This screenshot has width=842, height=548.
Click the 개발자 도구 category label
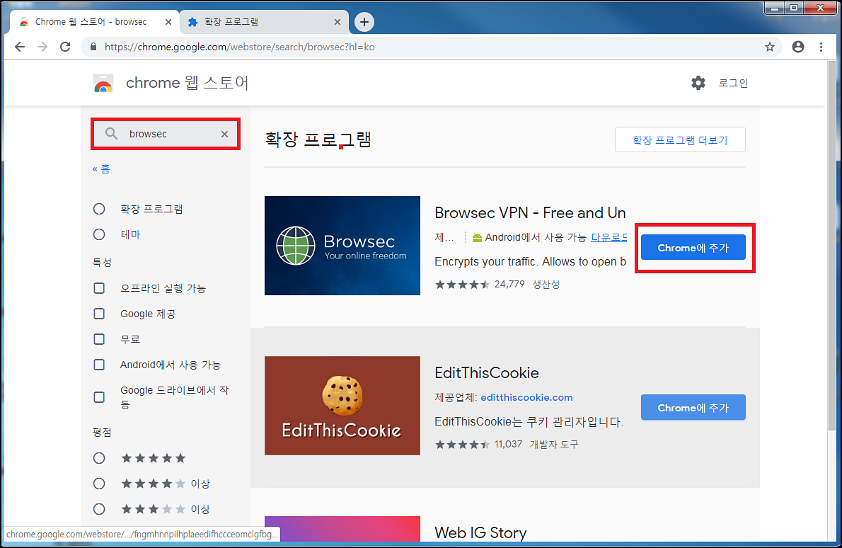(553, 445)
